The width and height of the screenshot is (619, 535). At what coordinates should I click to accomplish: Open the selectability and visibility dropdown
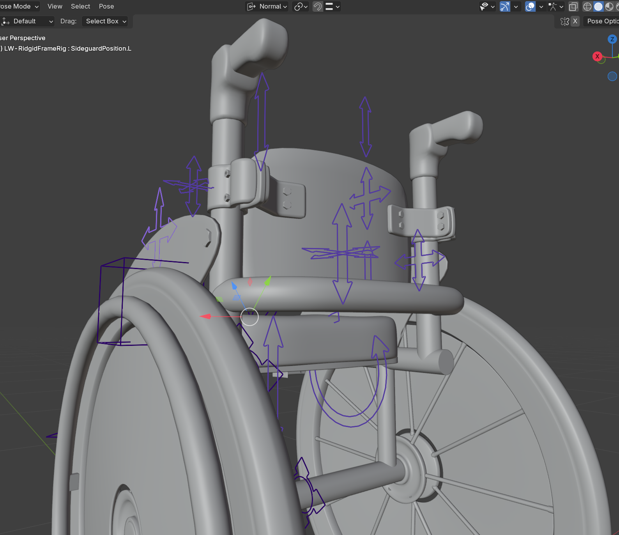click(487, 6)
